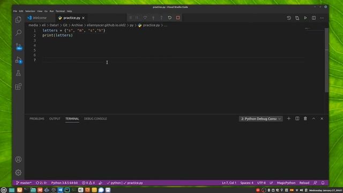
Task: Pause the debugger from debug toolbar
Action: 137,18
